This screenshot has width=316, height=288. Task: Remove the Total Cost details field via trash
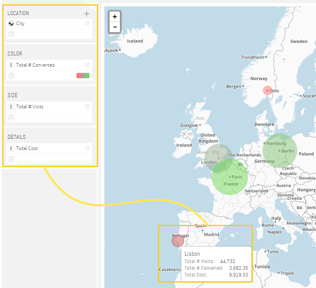pos(11,159)
